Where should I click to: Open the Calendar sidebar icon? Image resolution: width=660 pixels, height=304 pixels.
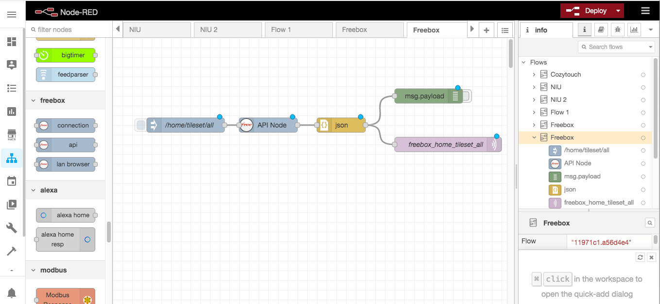point(12,181)
